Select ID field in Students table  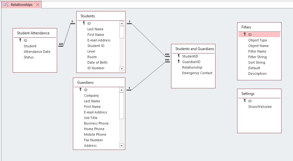[89, 23]
